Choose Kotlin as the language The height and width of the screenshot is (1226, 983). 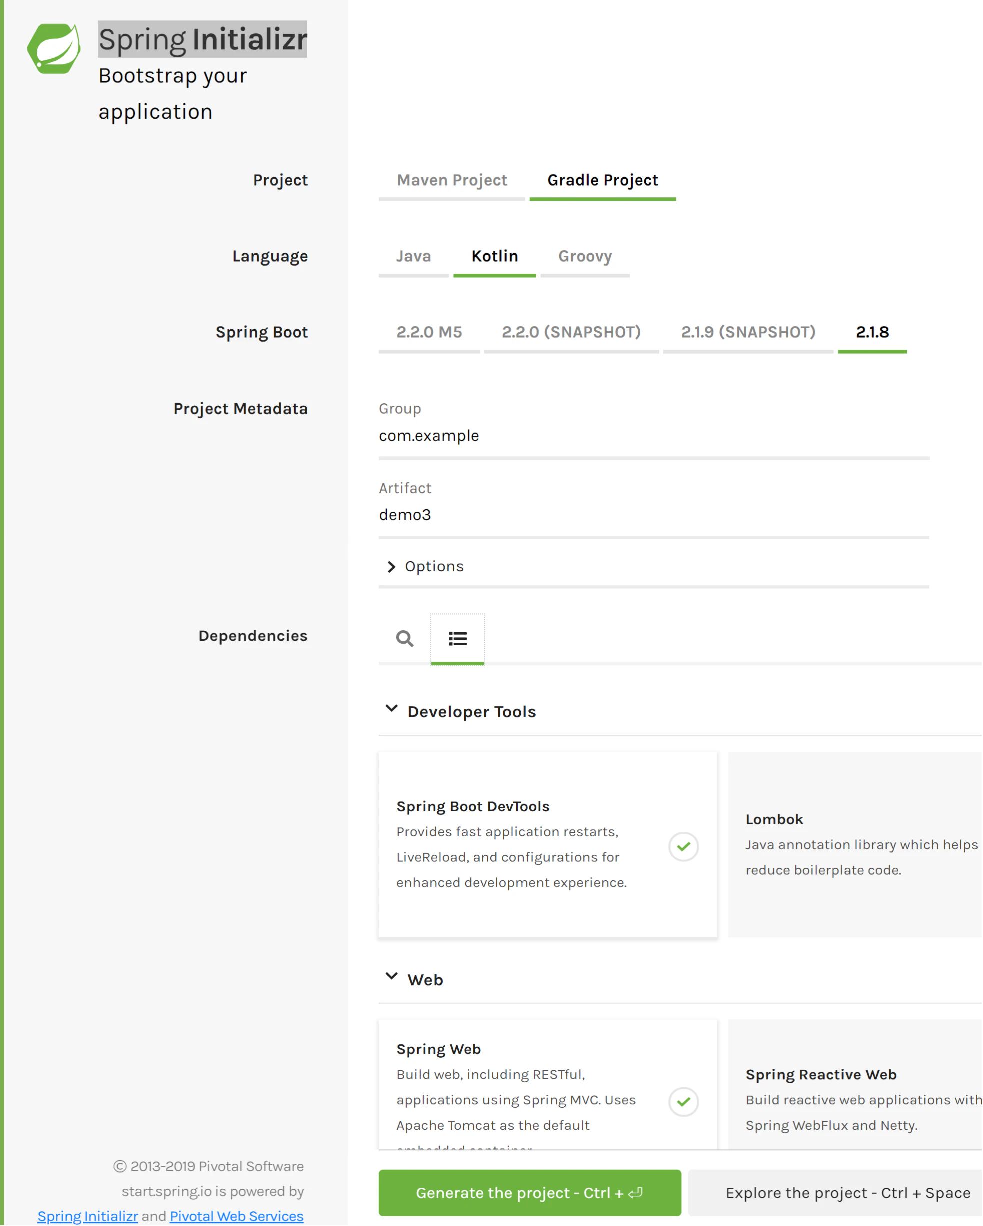(494, 257)
